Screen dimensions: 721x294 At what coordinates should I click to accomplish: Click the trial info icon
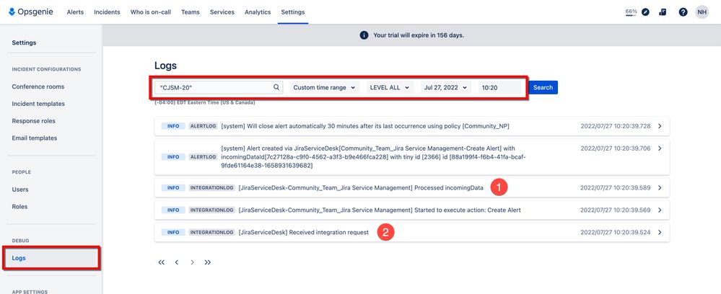pos(364,35)
